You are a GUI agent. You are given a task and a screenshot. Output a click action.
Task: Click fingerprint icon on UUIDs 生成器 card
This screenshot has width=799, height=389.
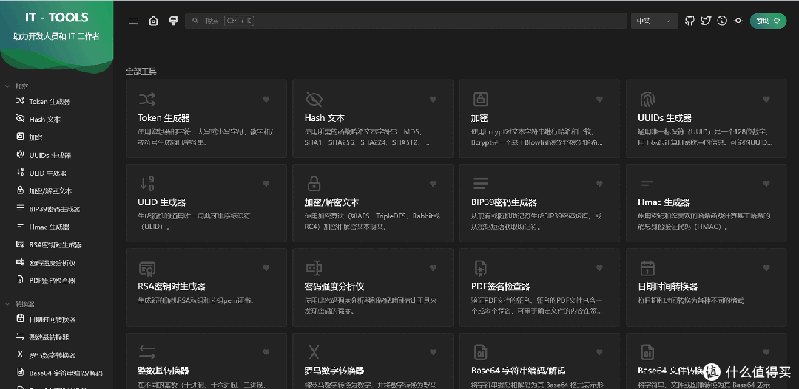click(647, 99)
